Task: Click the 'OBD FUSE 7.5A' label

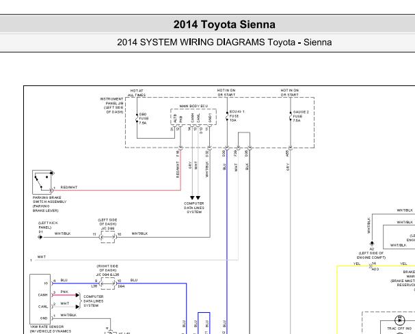Action: pyautogui.click(x=144, y=118)
